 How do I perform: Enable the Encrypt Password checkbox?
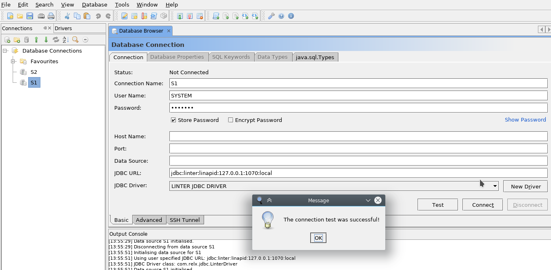231,120
